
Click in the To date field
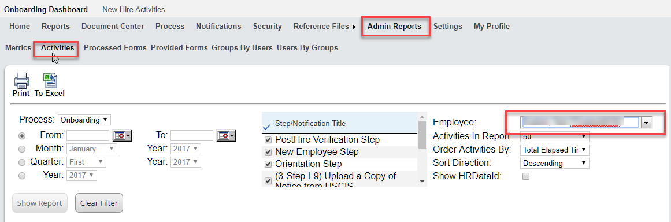(192, 136)
